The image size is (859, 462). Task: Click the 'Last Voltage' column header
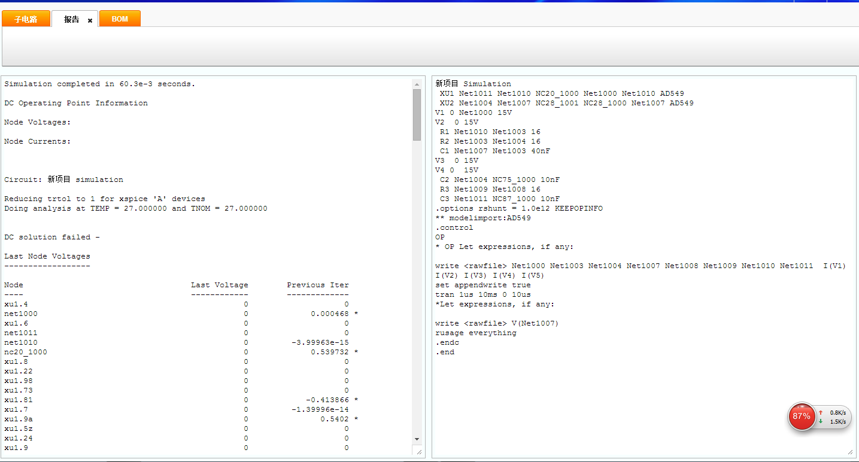pos(220,285)
